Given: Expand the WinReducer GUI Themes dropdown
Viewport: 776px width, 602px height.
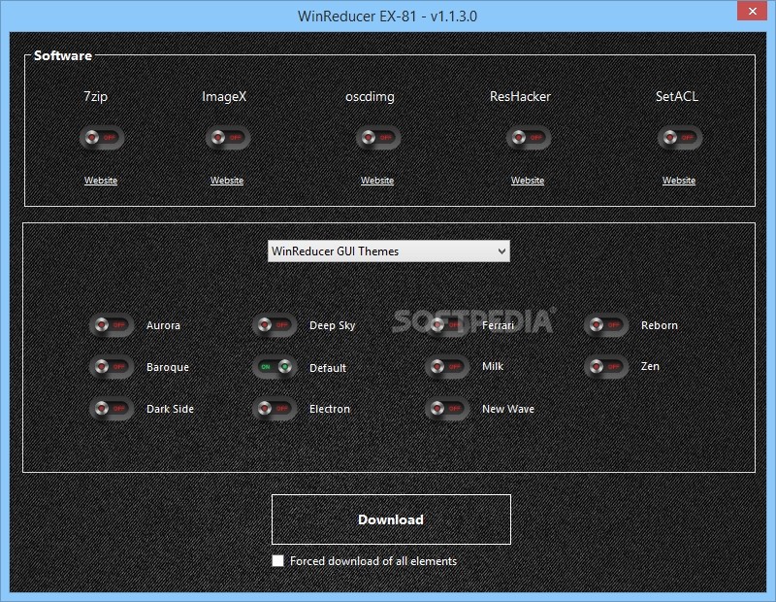Looking at the screenshot, I should click(389, 251).
